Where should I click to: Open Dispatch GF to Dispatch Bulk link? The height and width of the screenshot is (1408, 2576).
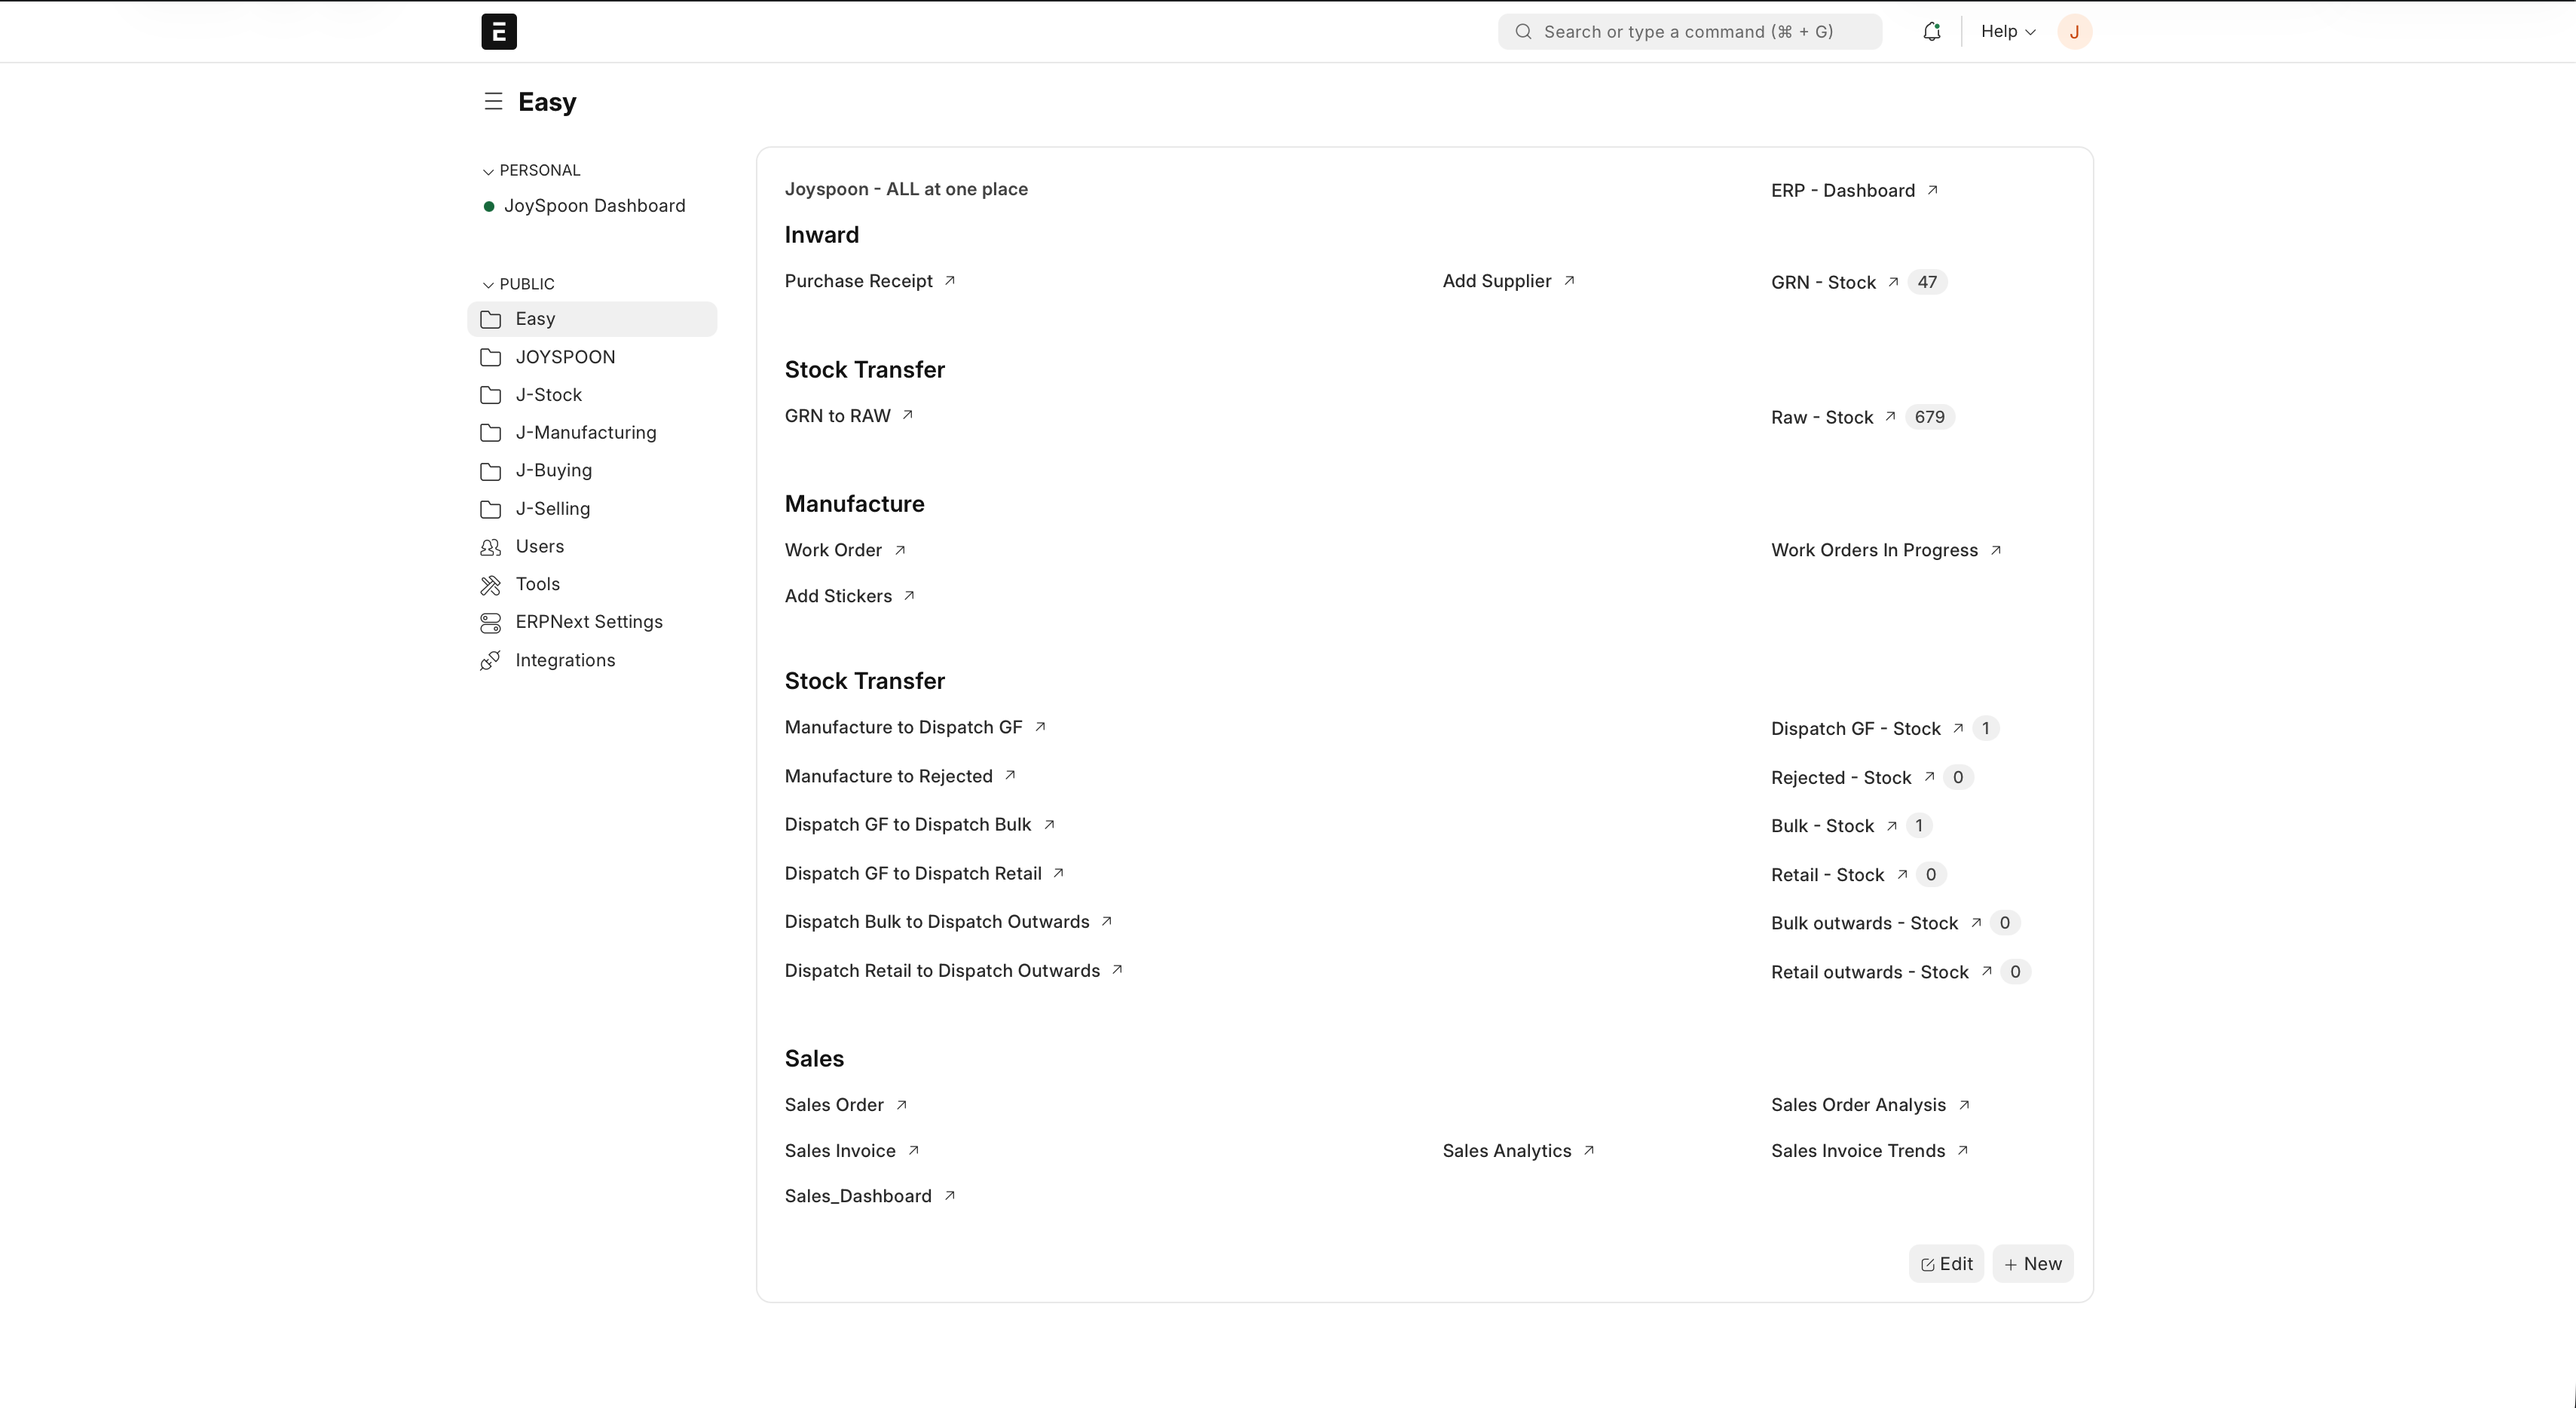(908, 824)
